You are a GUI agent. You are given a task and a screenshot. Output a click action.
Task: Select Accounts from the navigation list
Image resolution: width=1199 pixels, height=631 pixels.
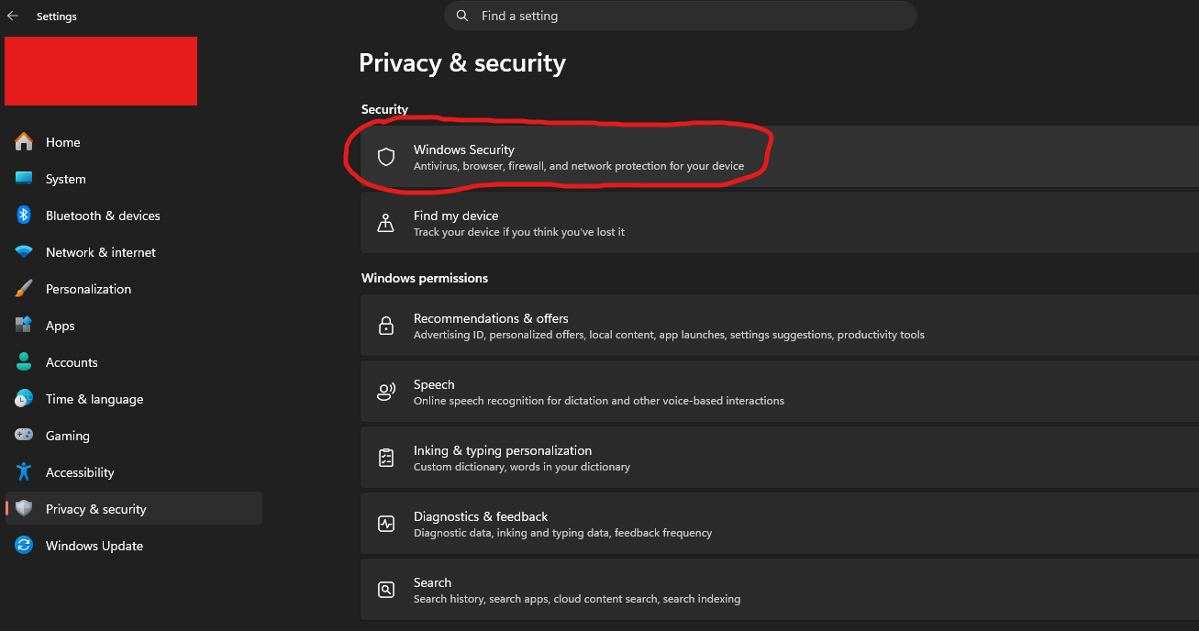tap(72, 362)
